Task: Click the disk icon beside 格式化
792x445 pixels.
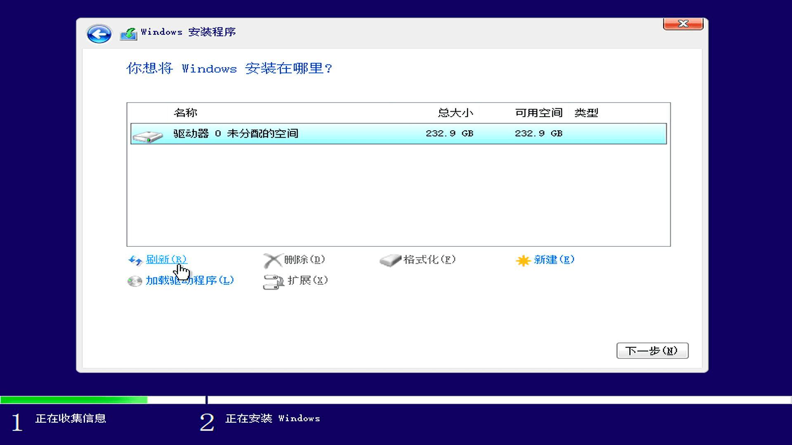Action: pos(389,260)
